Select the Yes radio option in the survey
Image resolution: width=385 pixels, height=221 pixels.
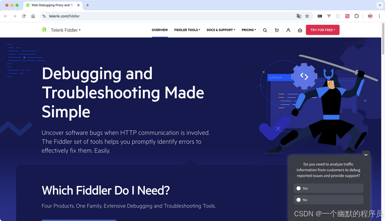[x=328, y=188]
